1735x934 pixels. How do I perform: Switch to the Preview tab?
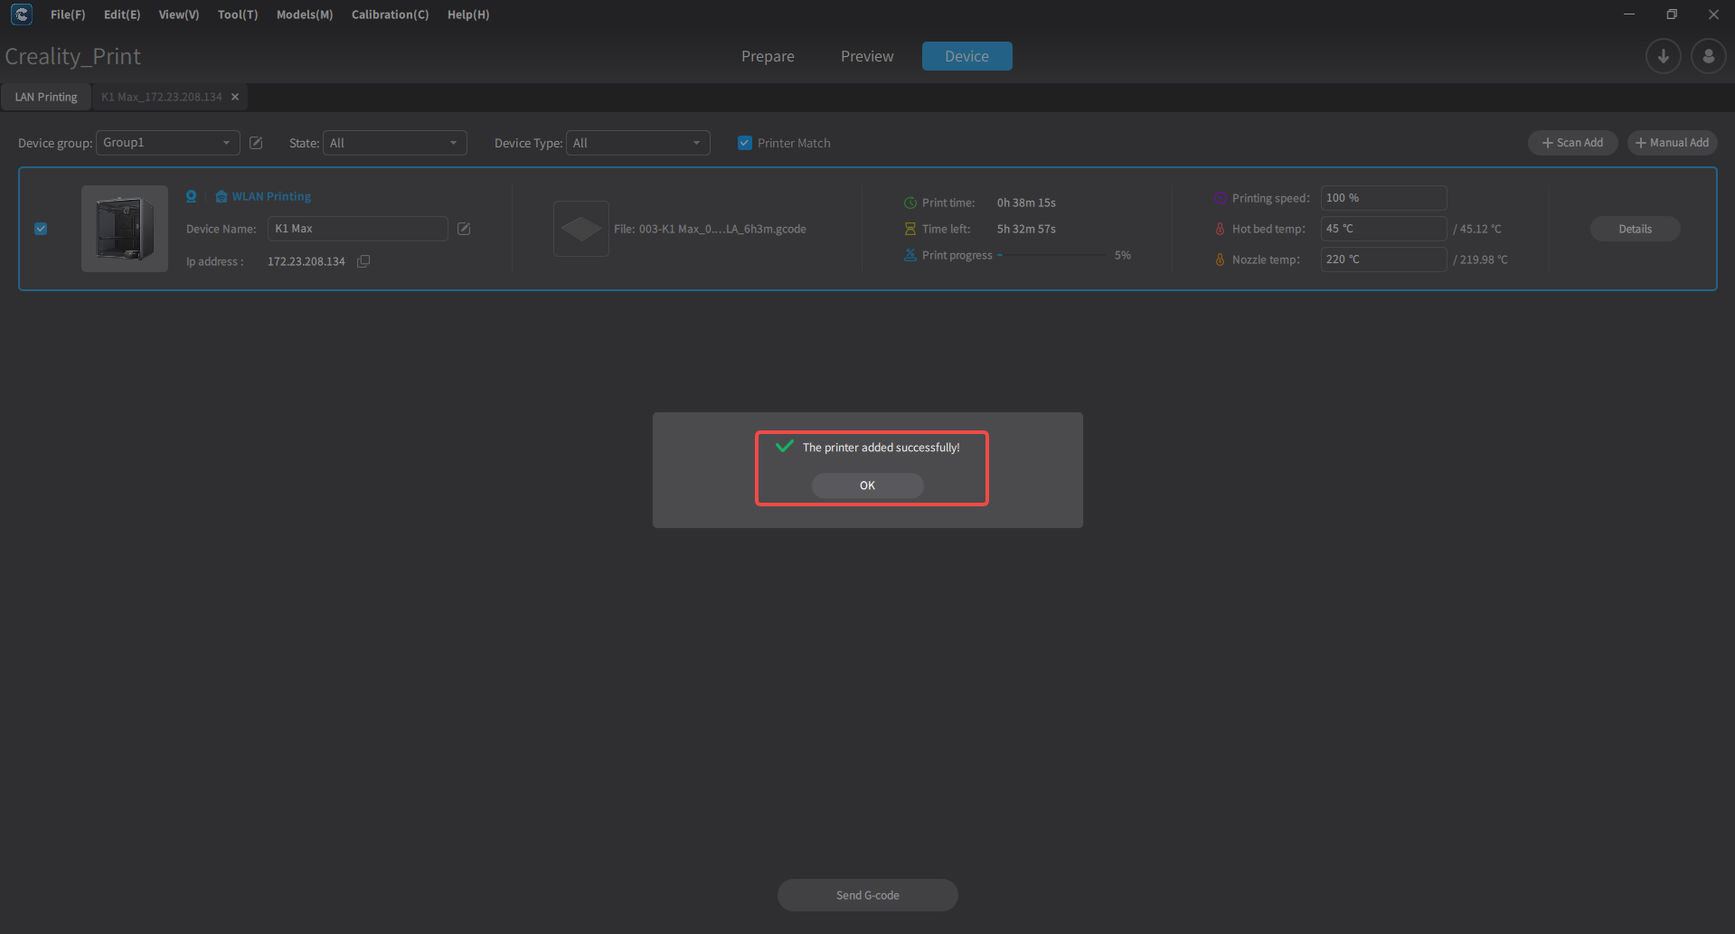coord(867,56)
